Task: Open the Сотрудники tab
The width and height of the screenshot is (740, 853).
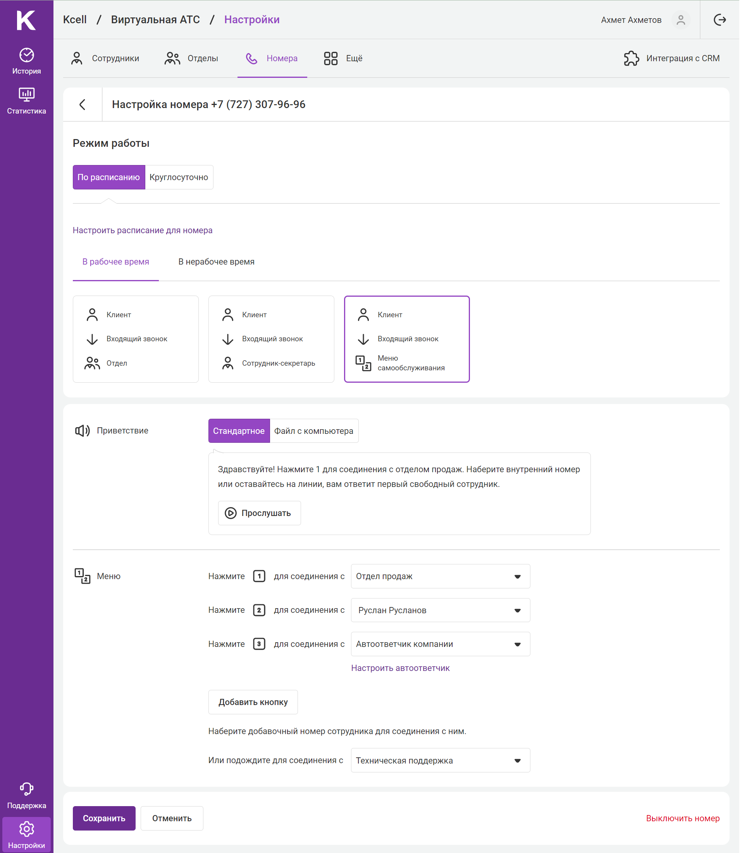Action: (x=105, y=58)
